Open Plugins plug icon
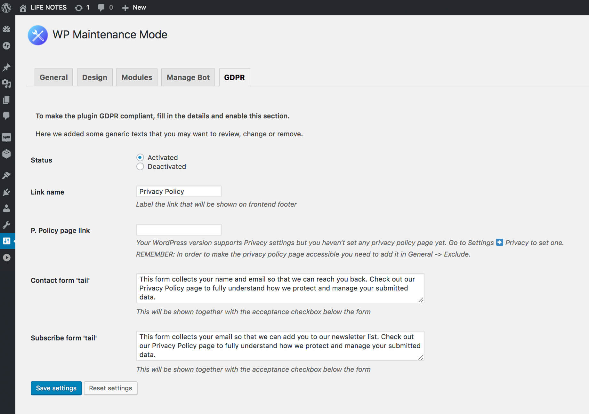 (x=6, y=192)
